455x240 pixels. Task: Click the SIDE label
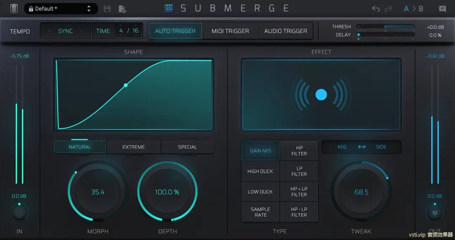381,147
